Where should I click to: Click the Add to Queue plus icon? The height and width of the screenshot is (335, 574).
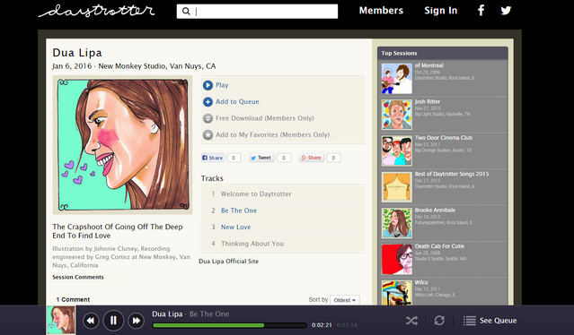208,102
